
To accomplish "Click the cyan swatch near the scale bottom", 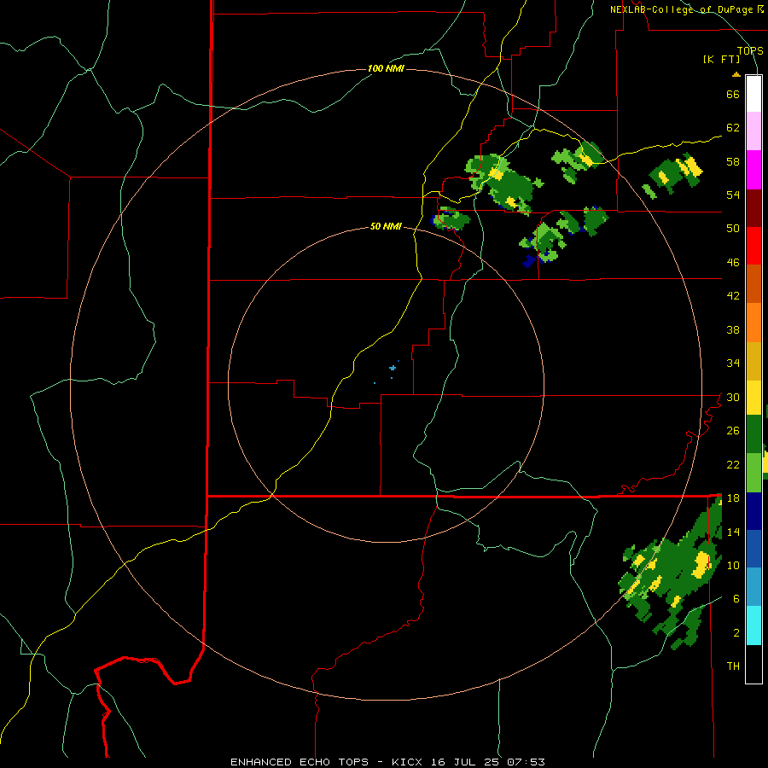I will coord(753,625).
